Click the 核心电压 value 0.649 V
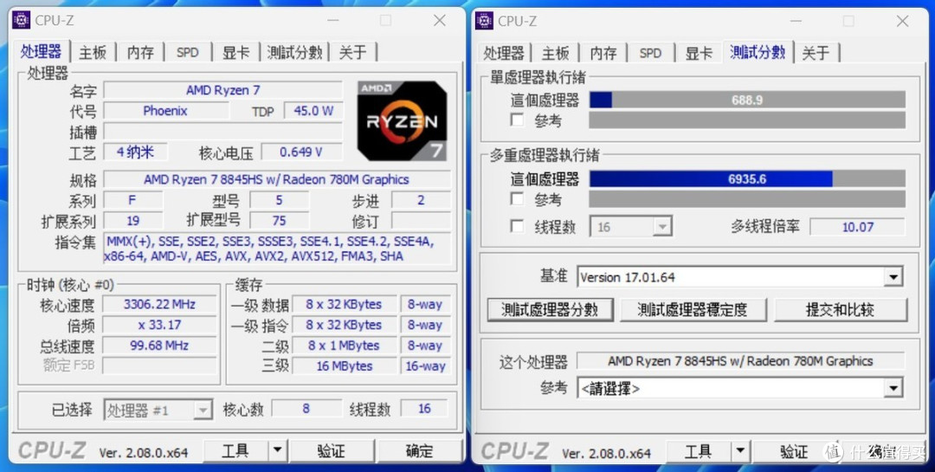The height and width of the screenshot is (472, 935). click(x=302, y=152)
